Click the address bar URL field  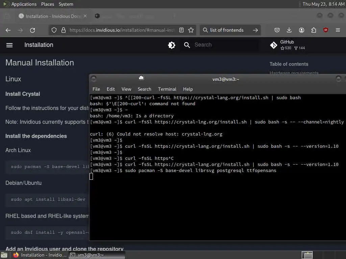tap(122, 30)
